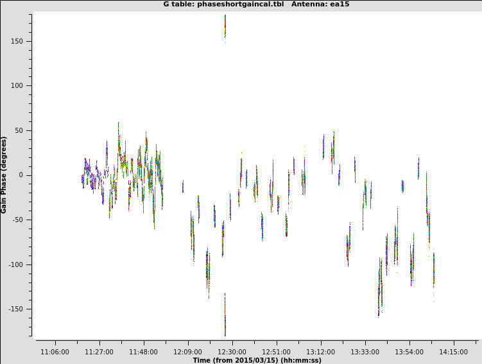This screenshot has width=482, height=364.
Task: Click the -100 y-axis tick label
Action: (x=15, y=264)
